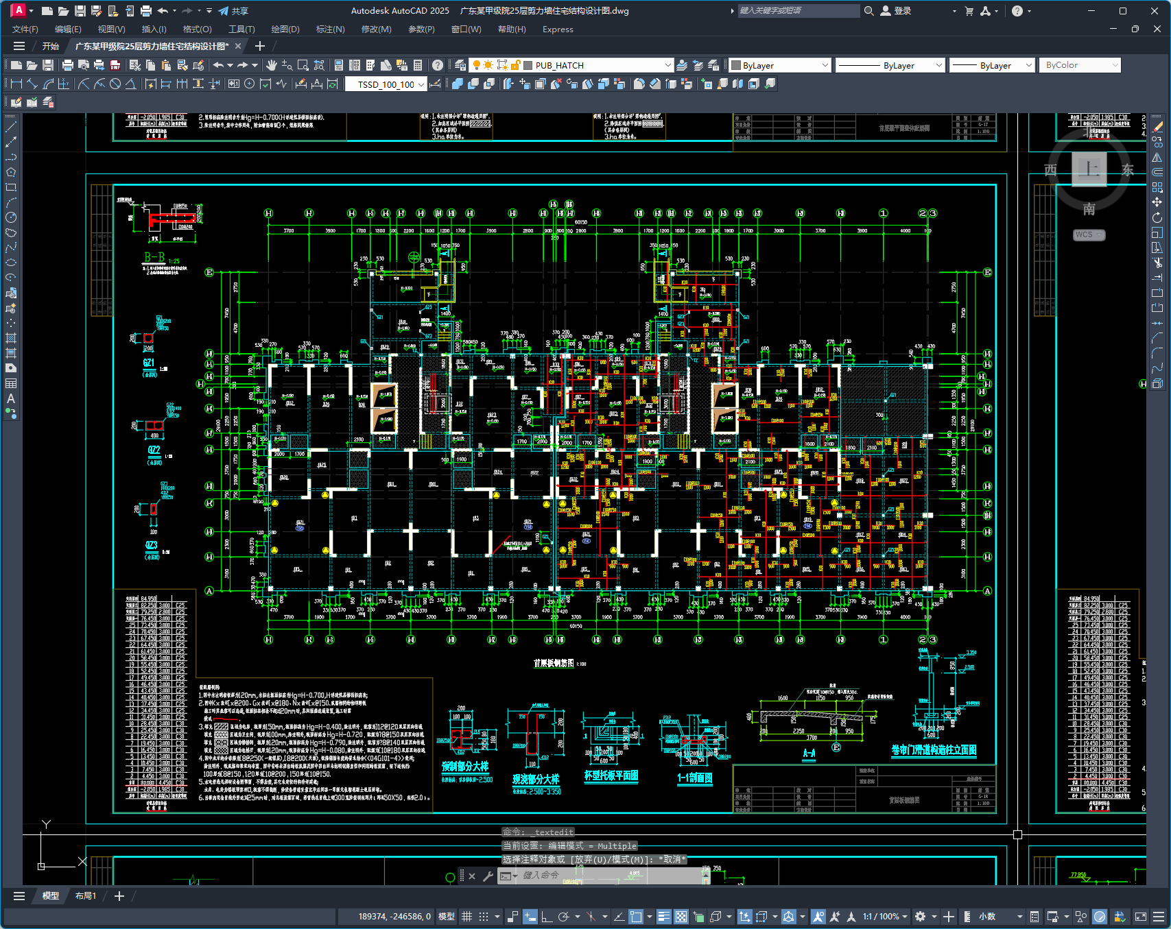
Task: Open the 标注(N) menu
Action: (330, 29)
